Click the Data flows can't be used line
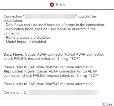 point(54,25)
